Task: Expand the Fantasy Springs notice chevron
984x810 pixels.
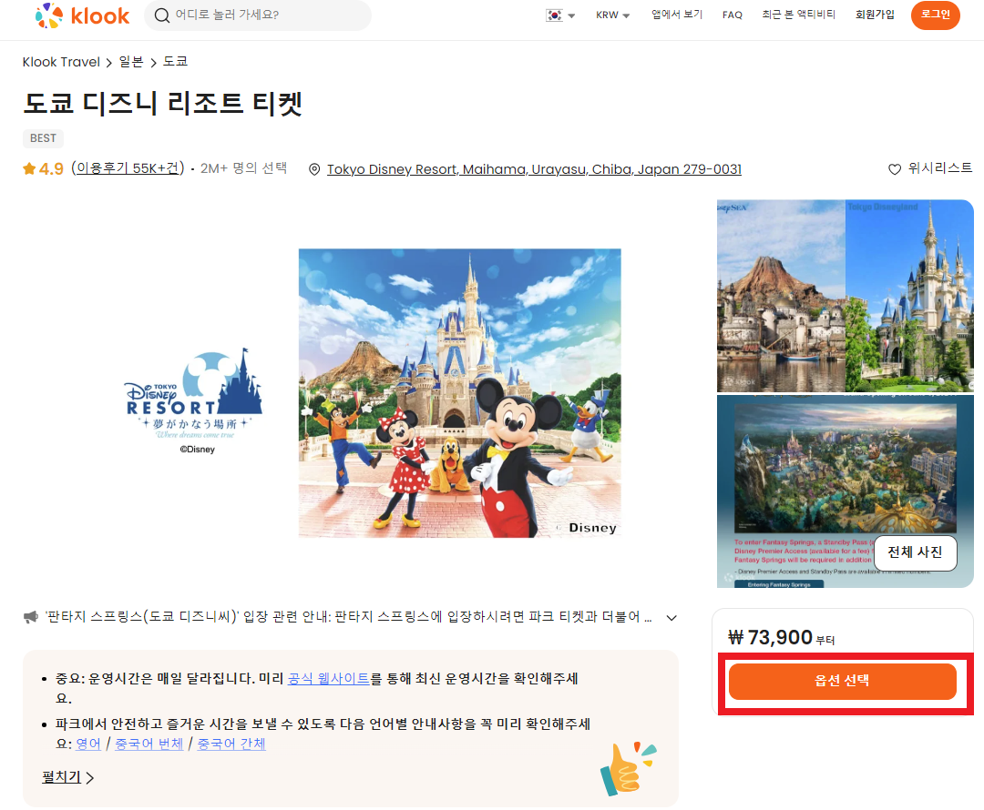Action: coord(671,618)
